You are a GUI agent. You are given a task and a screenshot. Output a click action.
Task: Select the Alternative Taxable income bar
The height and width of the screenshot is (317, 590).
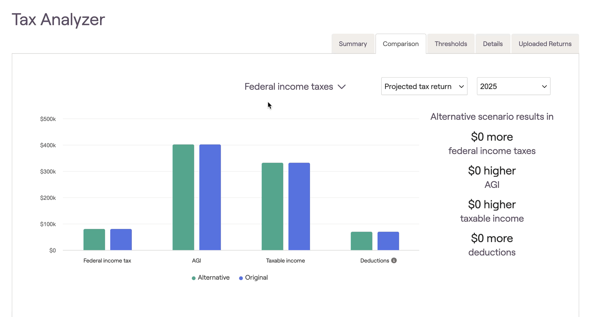click(x=272, y=207)
